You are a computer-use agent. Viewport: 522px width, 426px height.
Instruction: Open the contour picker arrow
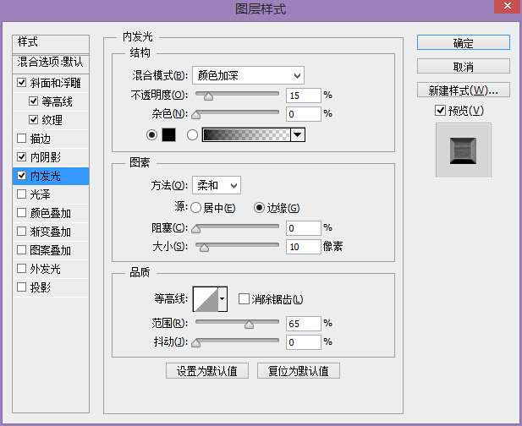(x=223, y=298)
